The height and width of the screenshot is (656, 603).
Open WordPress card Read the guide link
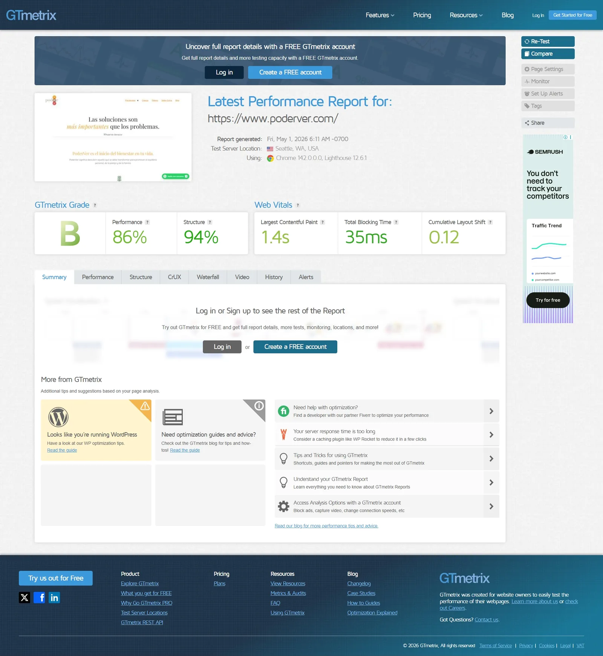click(62, 450)
